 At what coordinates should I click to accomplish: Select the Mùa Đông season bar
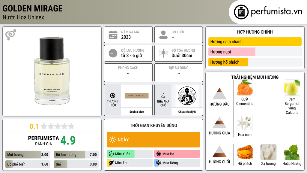click(x=177, y=163)
